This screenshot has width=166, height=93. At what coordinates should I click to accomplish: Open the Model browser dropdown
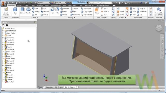click(5, 22)
